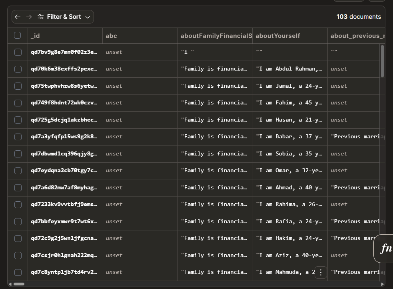This screenshot has height=289, width=393.
Task: Open the fn function runner button
Action: pyautogui.click(x=385, y=249)
